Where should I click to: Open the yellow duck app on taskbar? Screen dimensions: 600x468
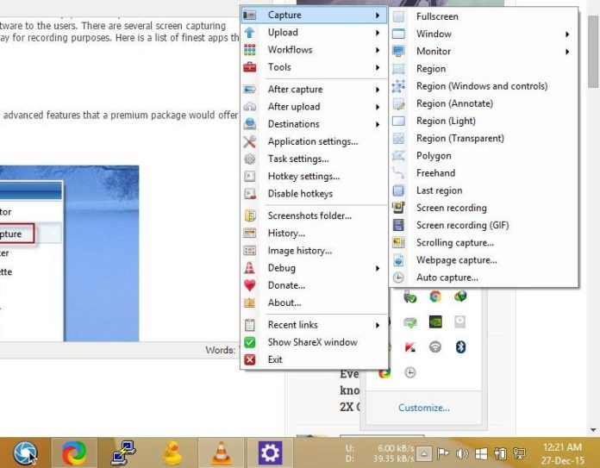pyautogui.click(x=172, y=453)
